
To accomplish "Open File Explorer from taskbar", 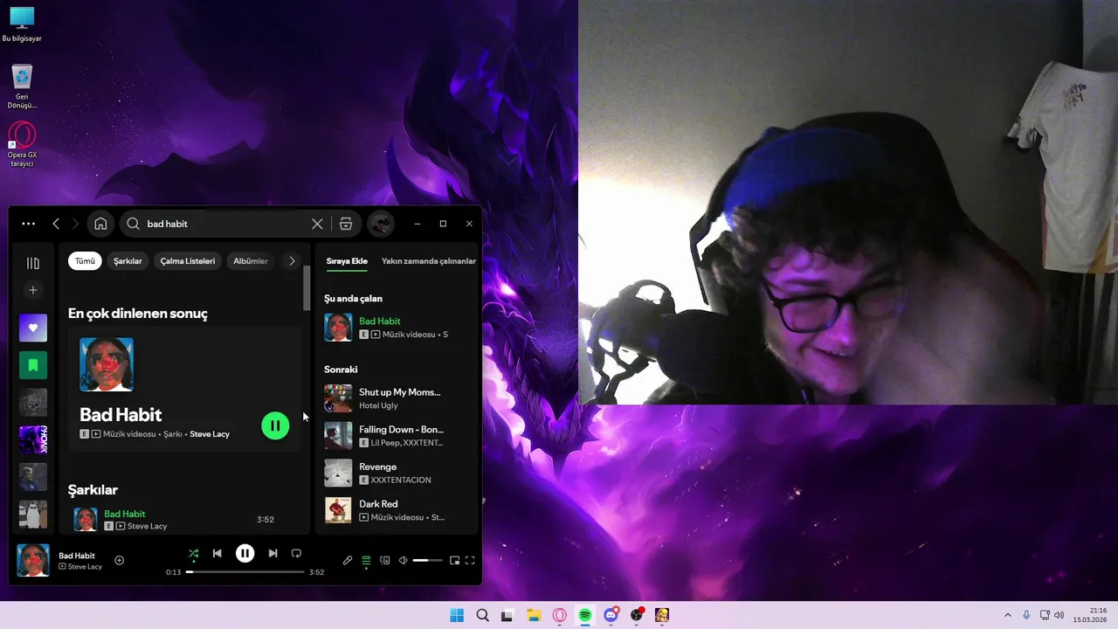I will (534, 615).
